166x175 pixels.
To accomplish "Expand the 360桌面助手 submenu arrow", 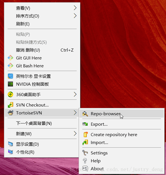I will pyautogui.click(x=75, y=94).
